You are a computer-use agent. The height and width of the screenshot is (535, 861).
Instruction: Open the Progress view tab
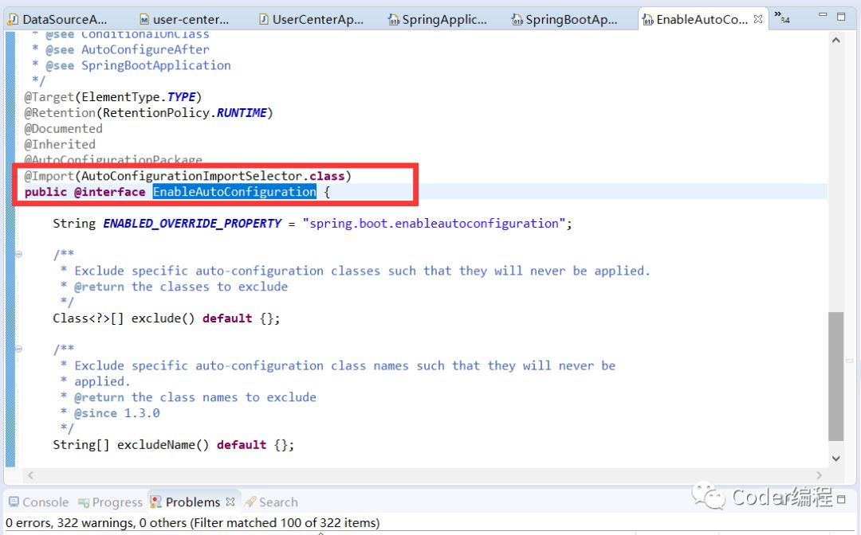click(110, 502)
